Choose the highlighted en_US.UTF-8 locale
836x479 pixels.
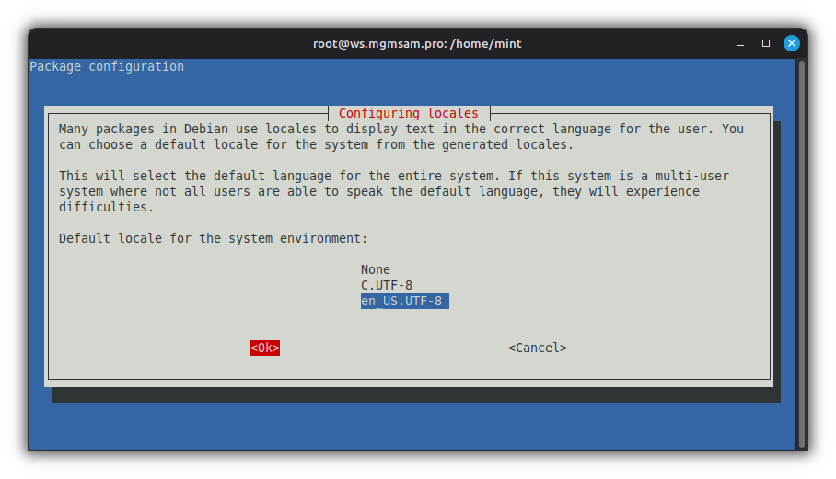[x=404, y=302]
